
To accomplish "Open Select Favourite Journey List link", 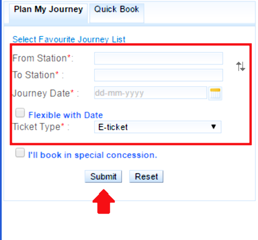I will click(69, 39).
